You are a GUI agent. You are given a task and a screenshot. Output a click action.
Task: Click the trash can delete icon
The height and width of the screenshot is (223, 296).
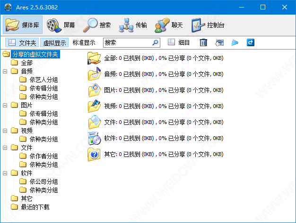click(x=203, y=42)
